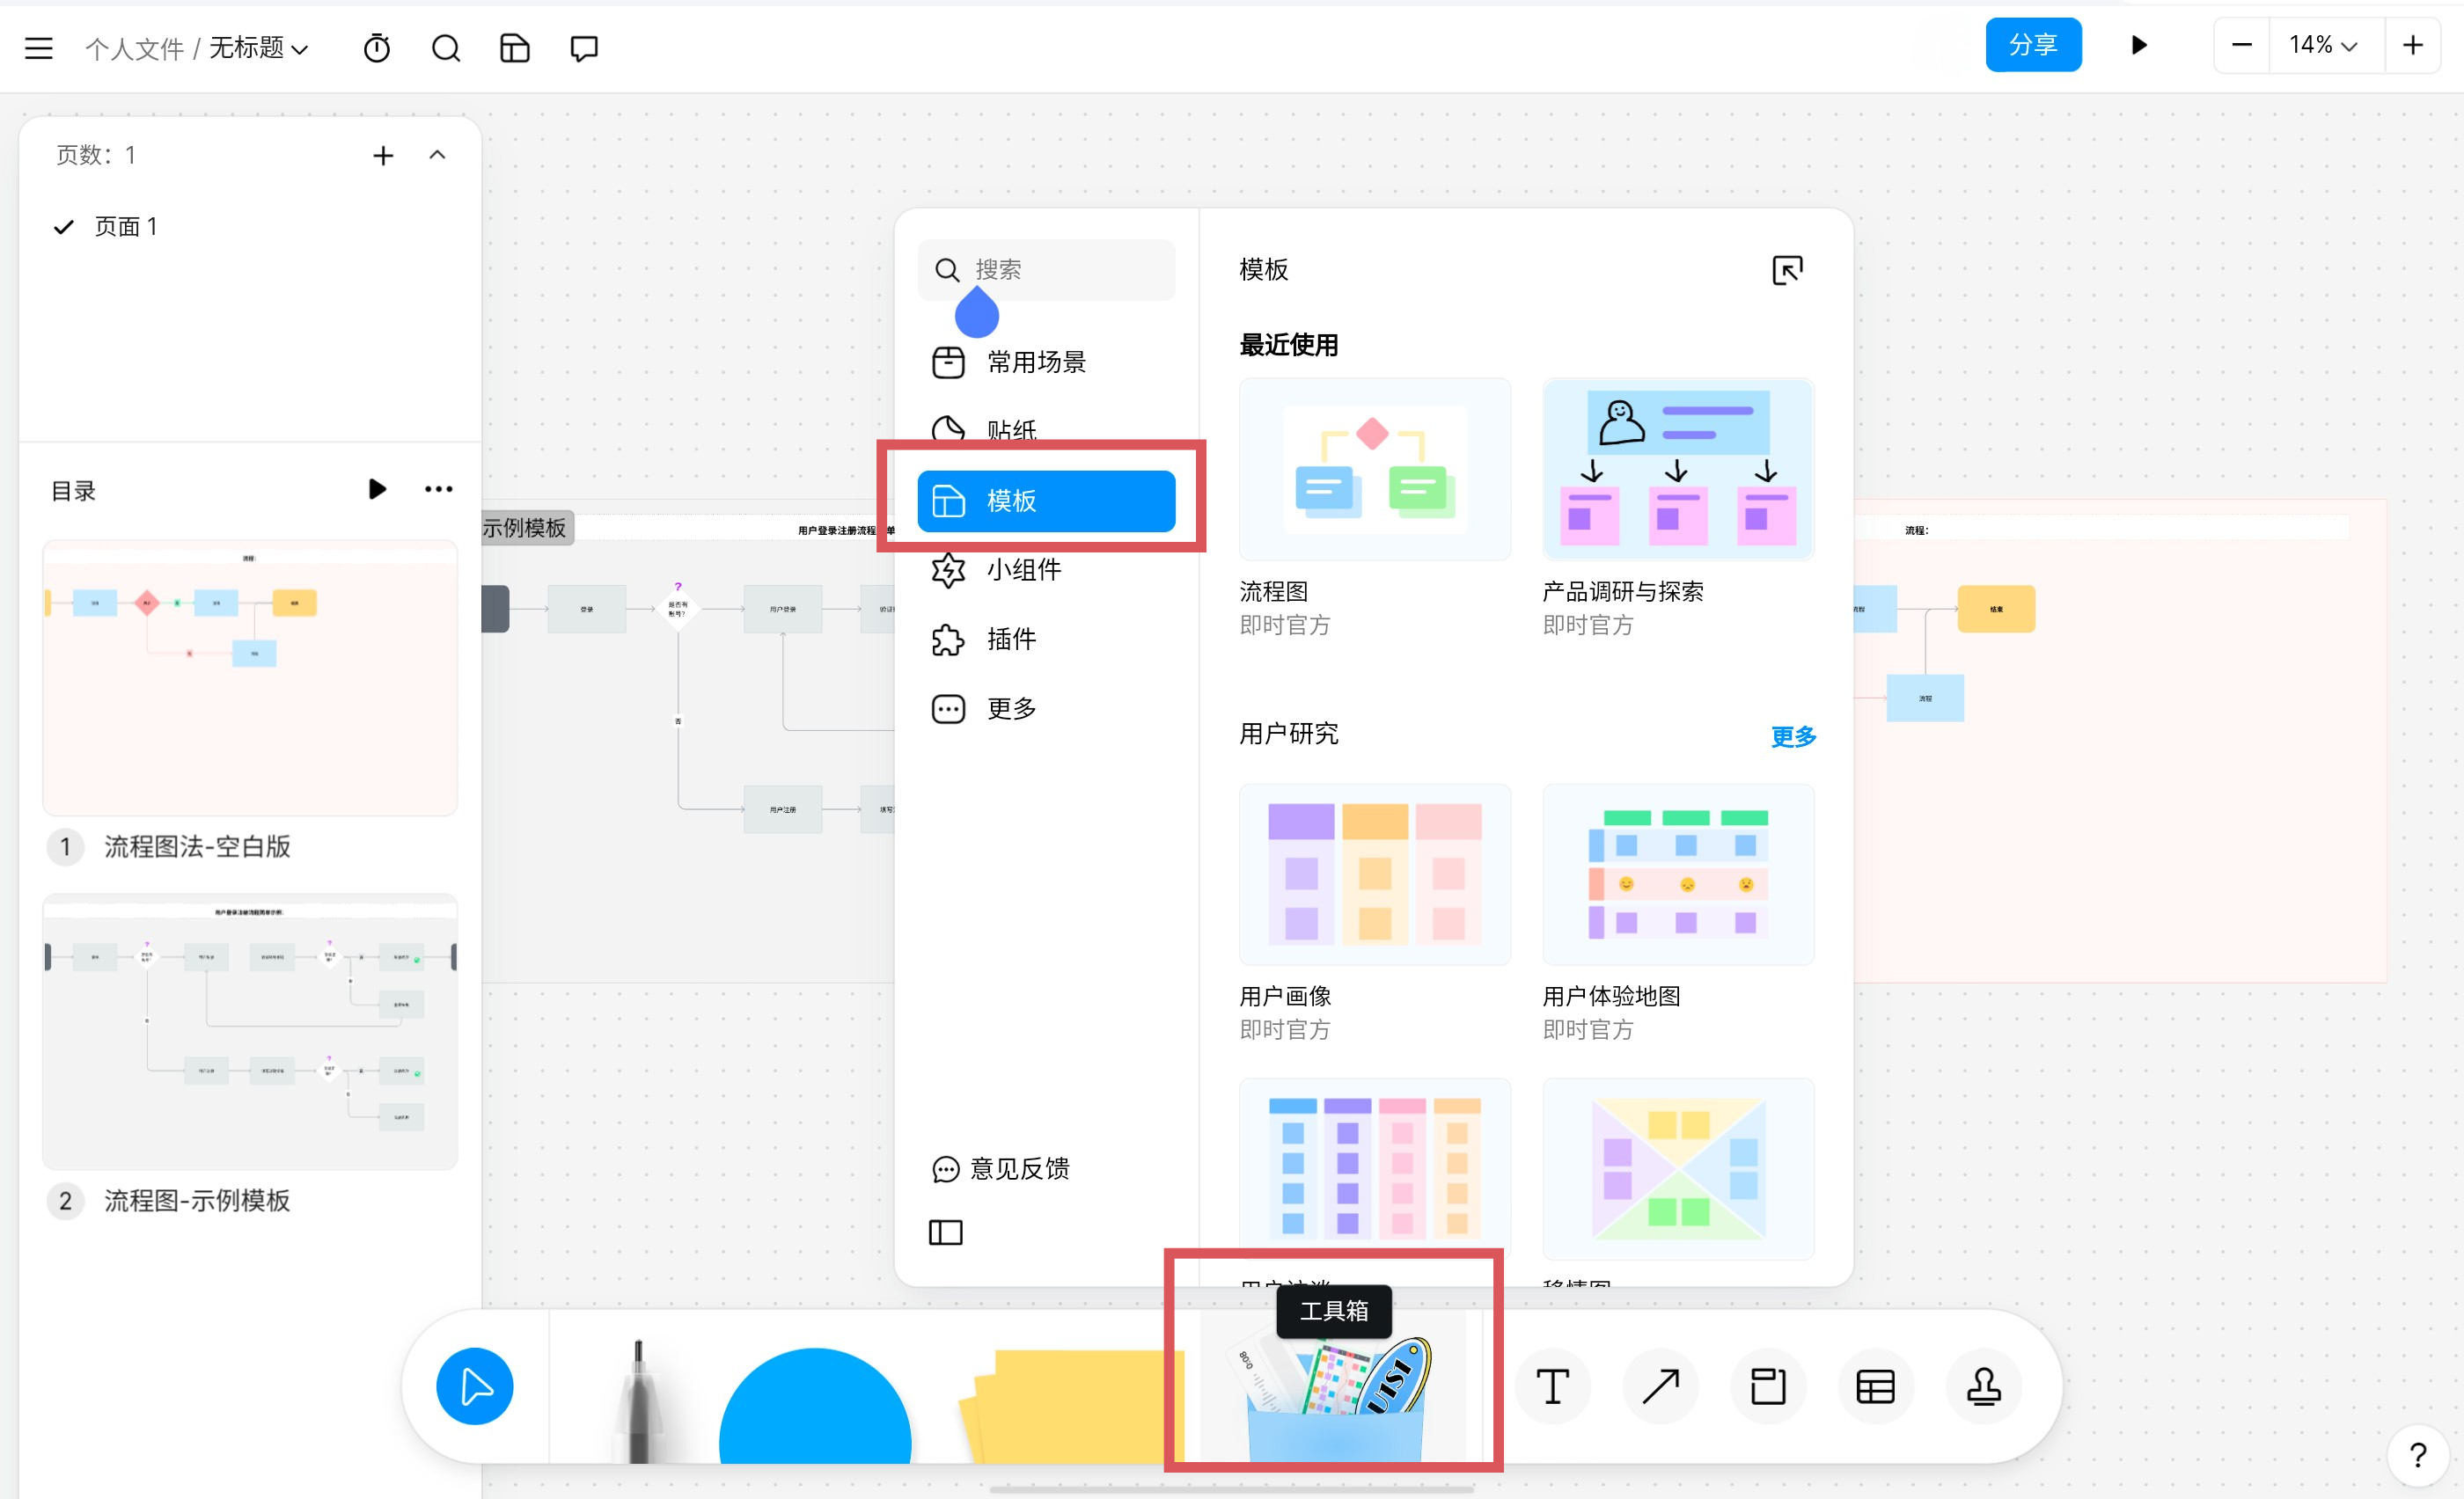Screen dimensions: 2464x1499
Task: Open the 14% zoom level dropdown
Action: click(x=2322, y=46)
